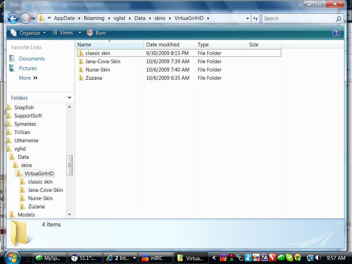Sort by the Name column header
352x264 pixels.
tap(109, 44)
